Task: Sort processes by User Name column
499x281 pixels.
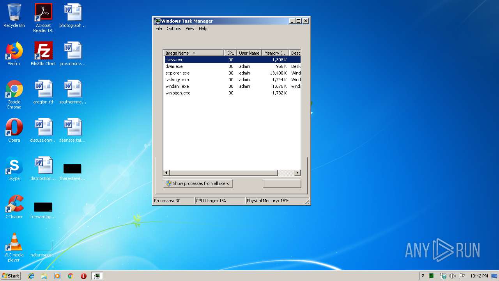Action: [x=249, y=53]
